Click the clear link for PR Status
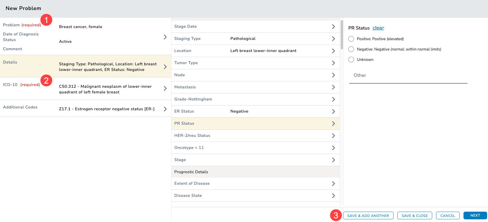Viewport: 488px width, 222px height. pyautogui.click(x=378, y=28)
